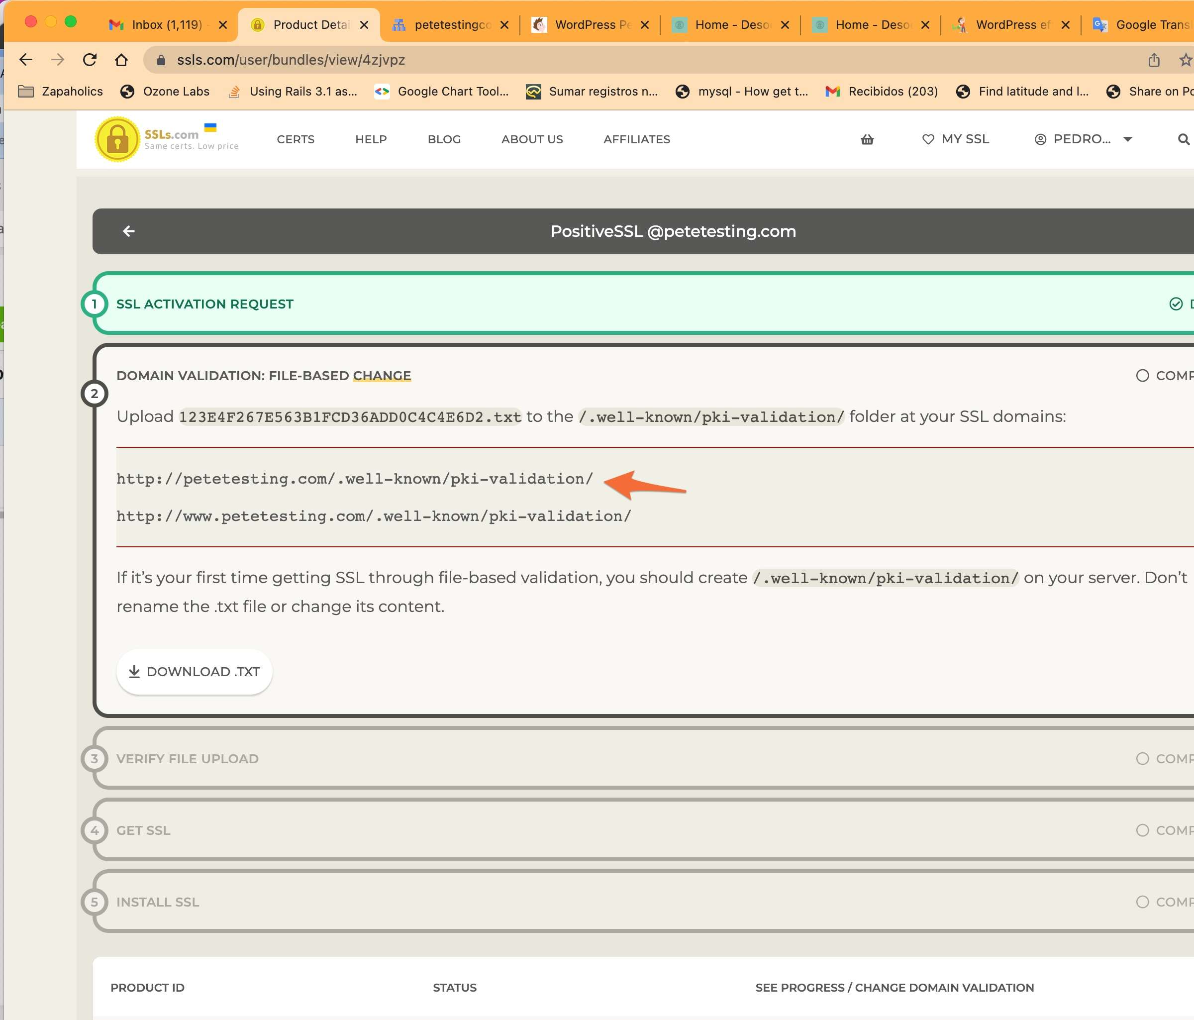Reload the page with browser refresh icon
Image resolution: width=1194 pixels, height=1020 pixels.
click(90, 60)
